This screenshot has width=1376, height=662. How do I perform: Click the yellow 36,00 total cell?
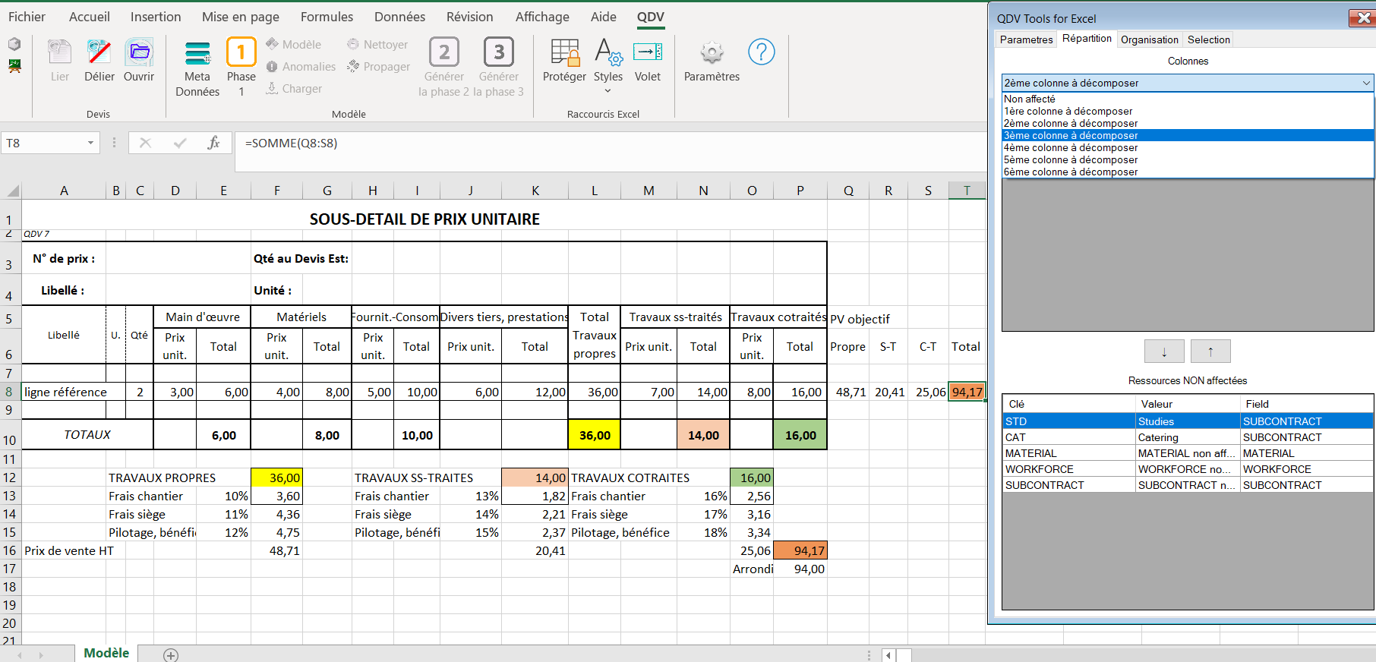coord(594,435)
